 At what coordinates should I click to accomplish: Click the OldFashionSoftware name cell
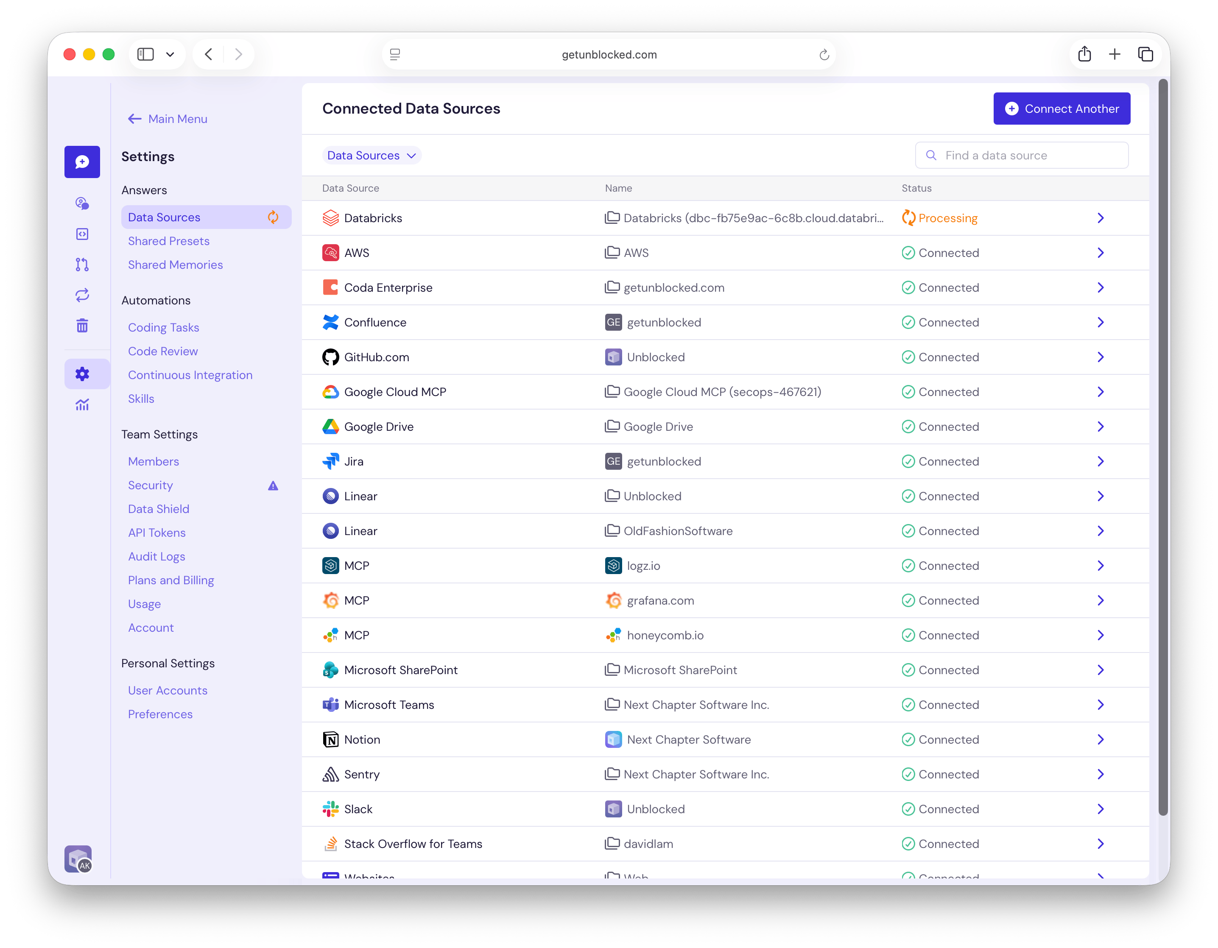(x=669, y=531)
